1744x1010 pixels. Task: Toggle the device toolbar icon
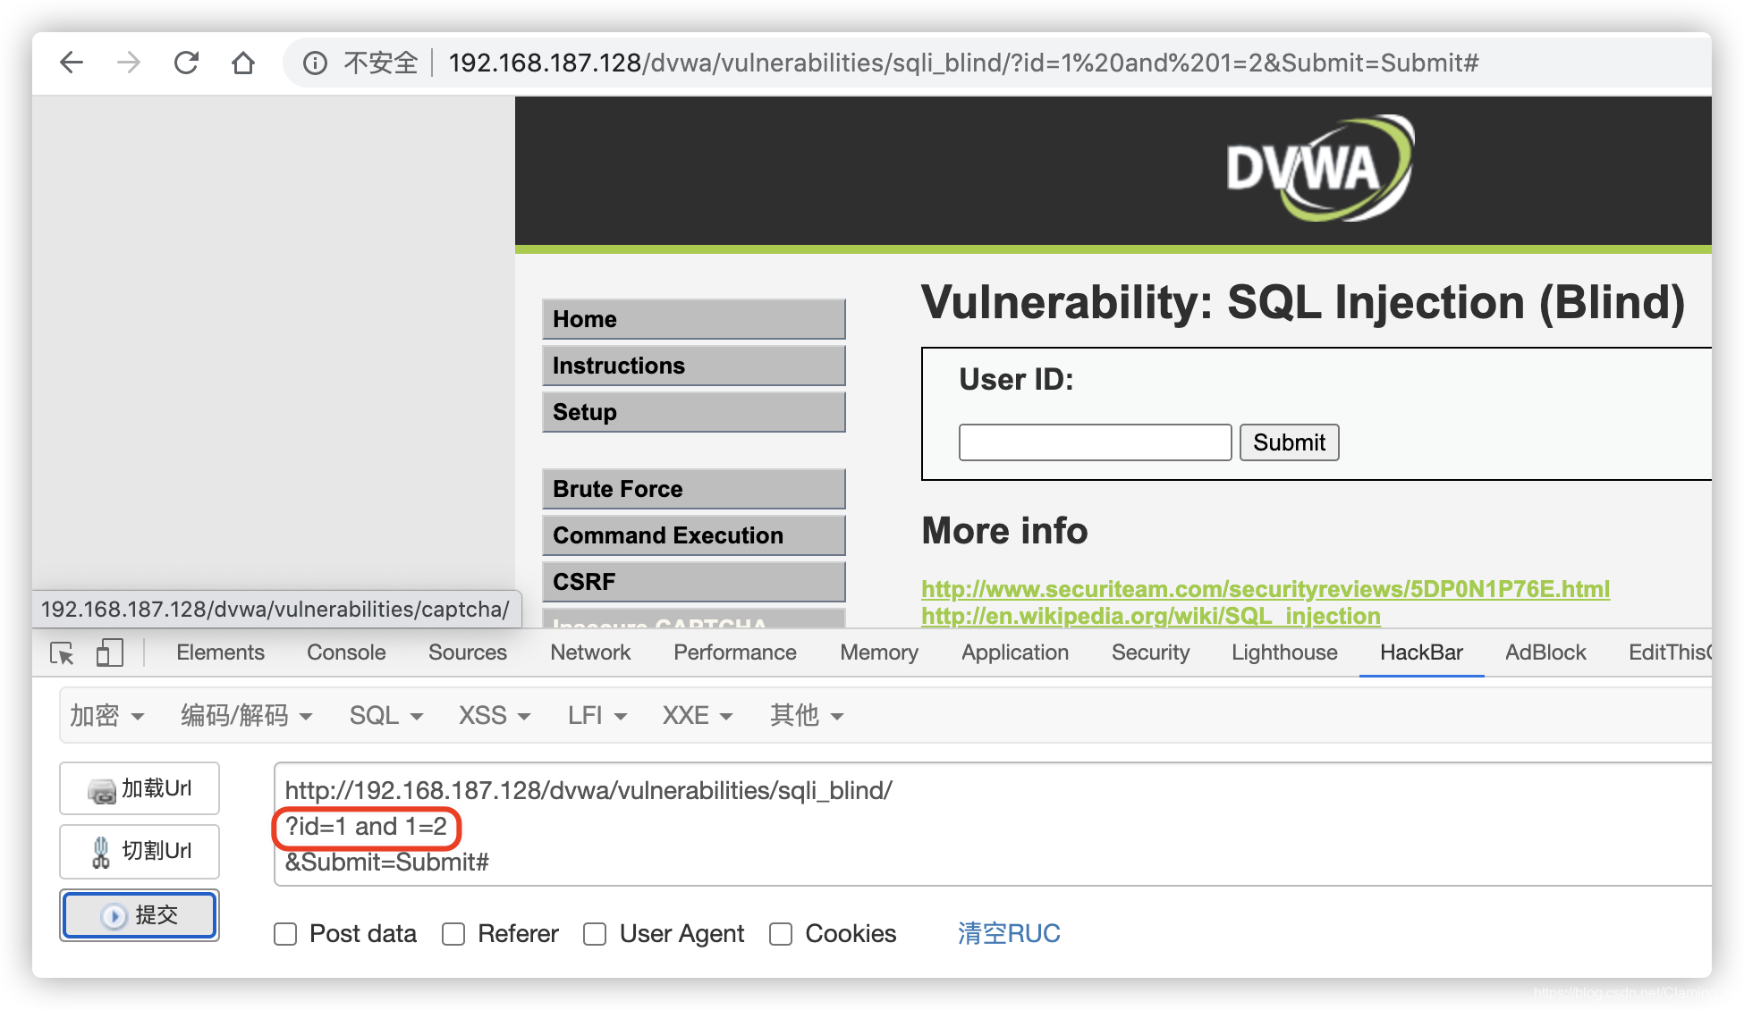pyautogui.click(x=109, y=652)
